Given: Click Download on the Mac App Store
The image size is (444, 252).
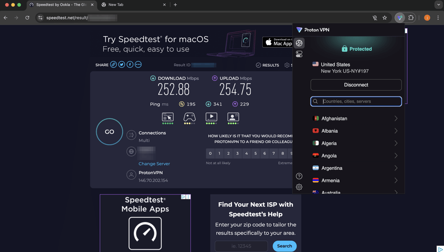Looking at the screenshot, I should point(277,42).
